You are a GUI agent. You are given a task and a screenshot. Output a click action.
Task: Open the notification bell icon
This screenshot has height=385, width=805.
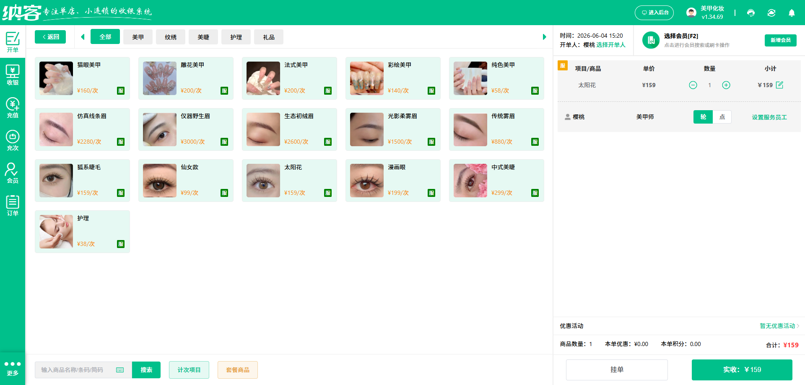(x=792, y=13)
